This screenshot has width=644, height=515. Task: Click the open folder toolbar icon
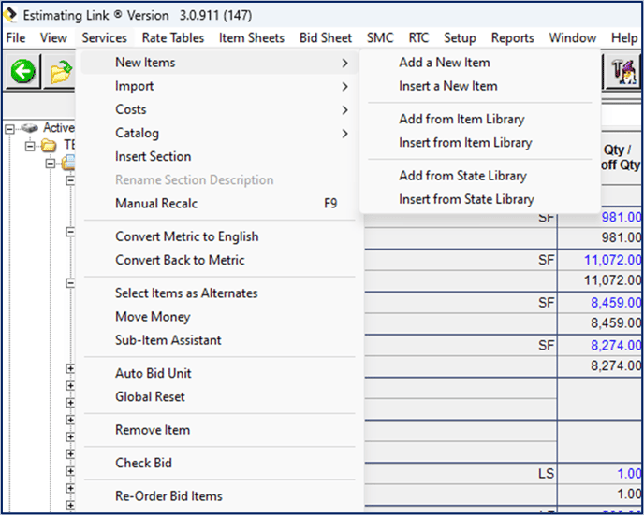pyautogui.click(x=60, y=71)
